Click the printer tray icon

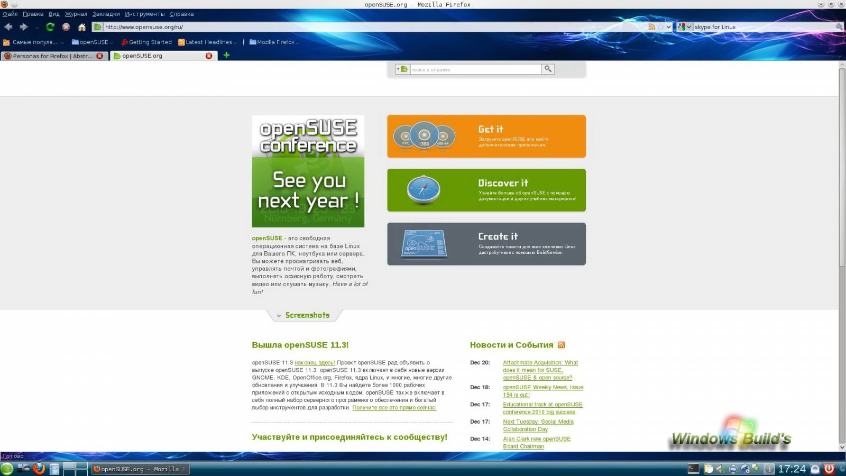733,469
